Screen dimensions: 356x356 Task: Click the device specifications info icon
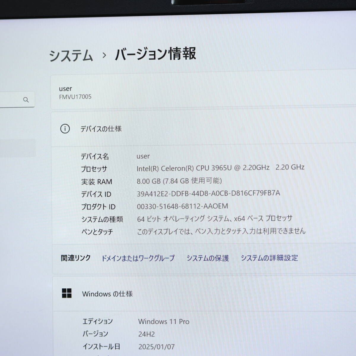click(65, 129)
